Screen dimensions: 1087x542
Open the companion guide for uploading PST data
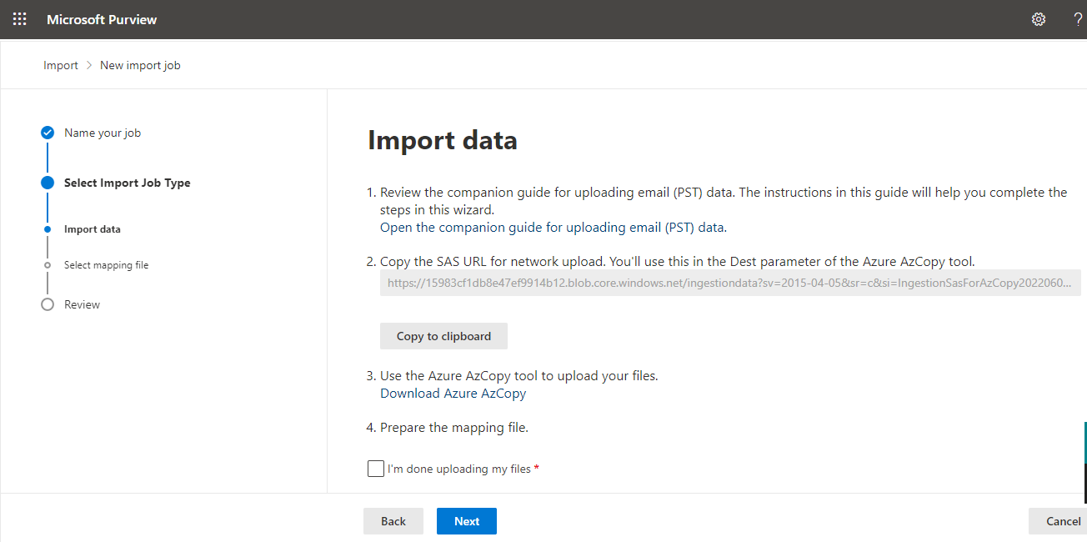pos(553,227)
